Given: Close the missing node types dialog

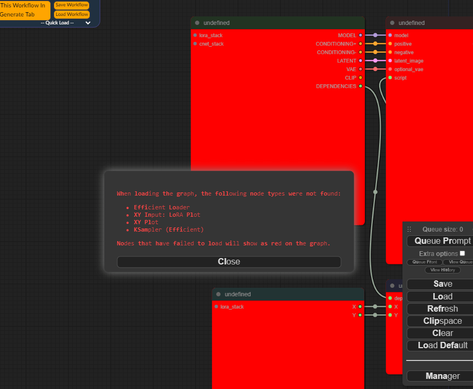Looking at the screenshot, I should tap(229, 261).
